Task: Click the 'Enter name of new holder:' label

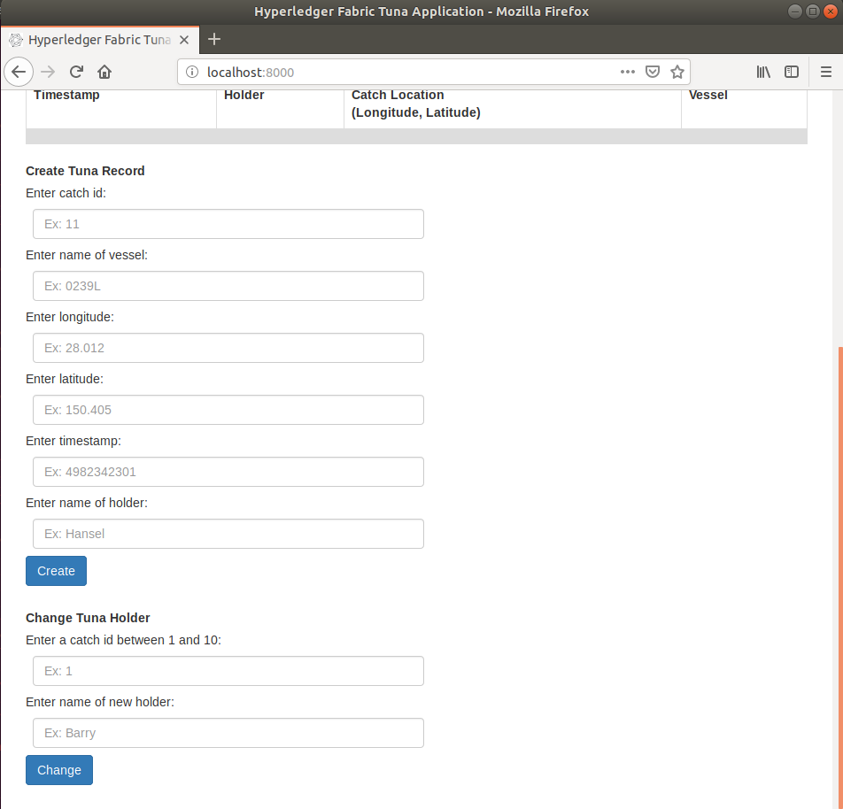Action: click(100, 702)
